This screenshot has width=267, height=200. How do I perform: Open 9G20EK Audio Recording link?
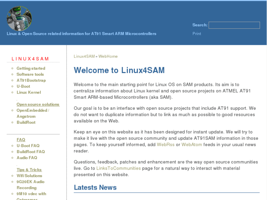point(30,185)
